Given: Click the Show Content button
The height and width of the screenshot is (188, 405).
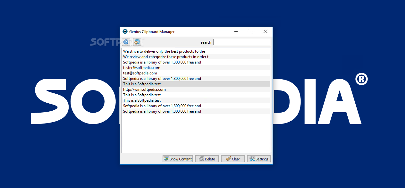Looking at the screenshot, I should pos(178,159).
